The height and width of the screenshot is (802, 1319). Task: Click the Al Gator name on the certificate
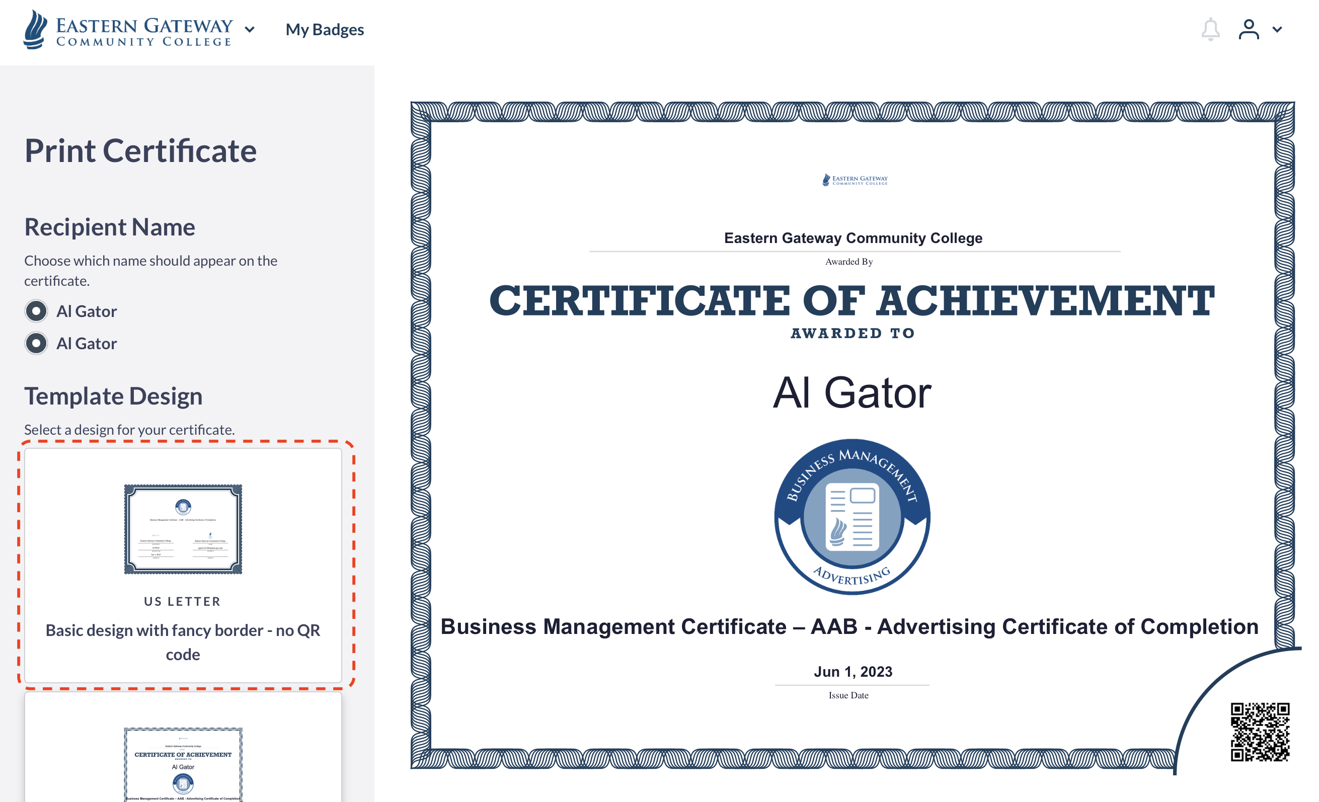point(851,393)
